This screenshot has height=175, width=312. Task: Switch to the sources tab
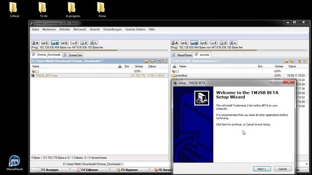pyautogui.click(x=202, y=54)
